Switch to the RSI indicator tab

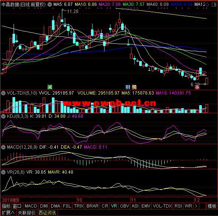[178, 206]
